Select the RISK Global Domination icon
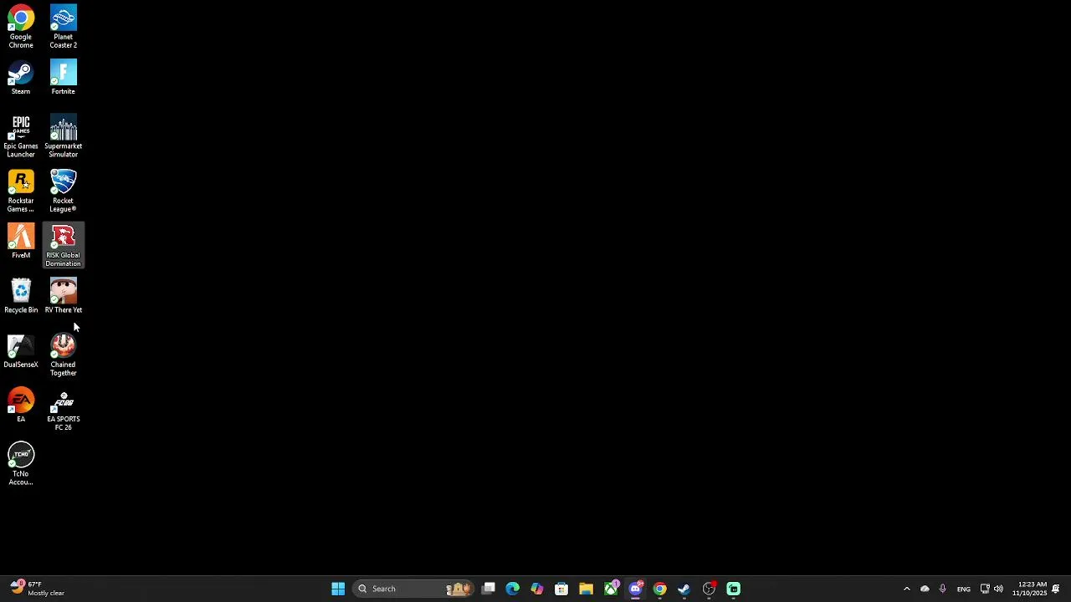The height and width of the screenshot is (602, 1071). pos(63,246)
